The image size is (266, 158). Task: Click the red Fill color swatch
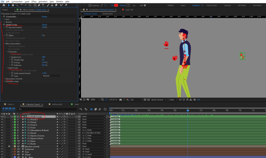coord(116,5)
